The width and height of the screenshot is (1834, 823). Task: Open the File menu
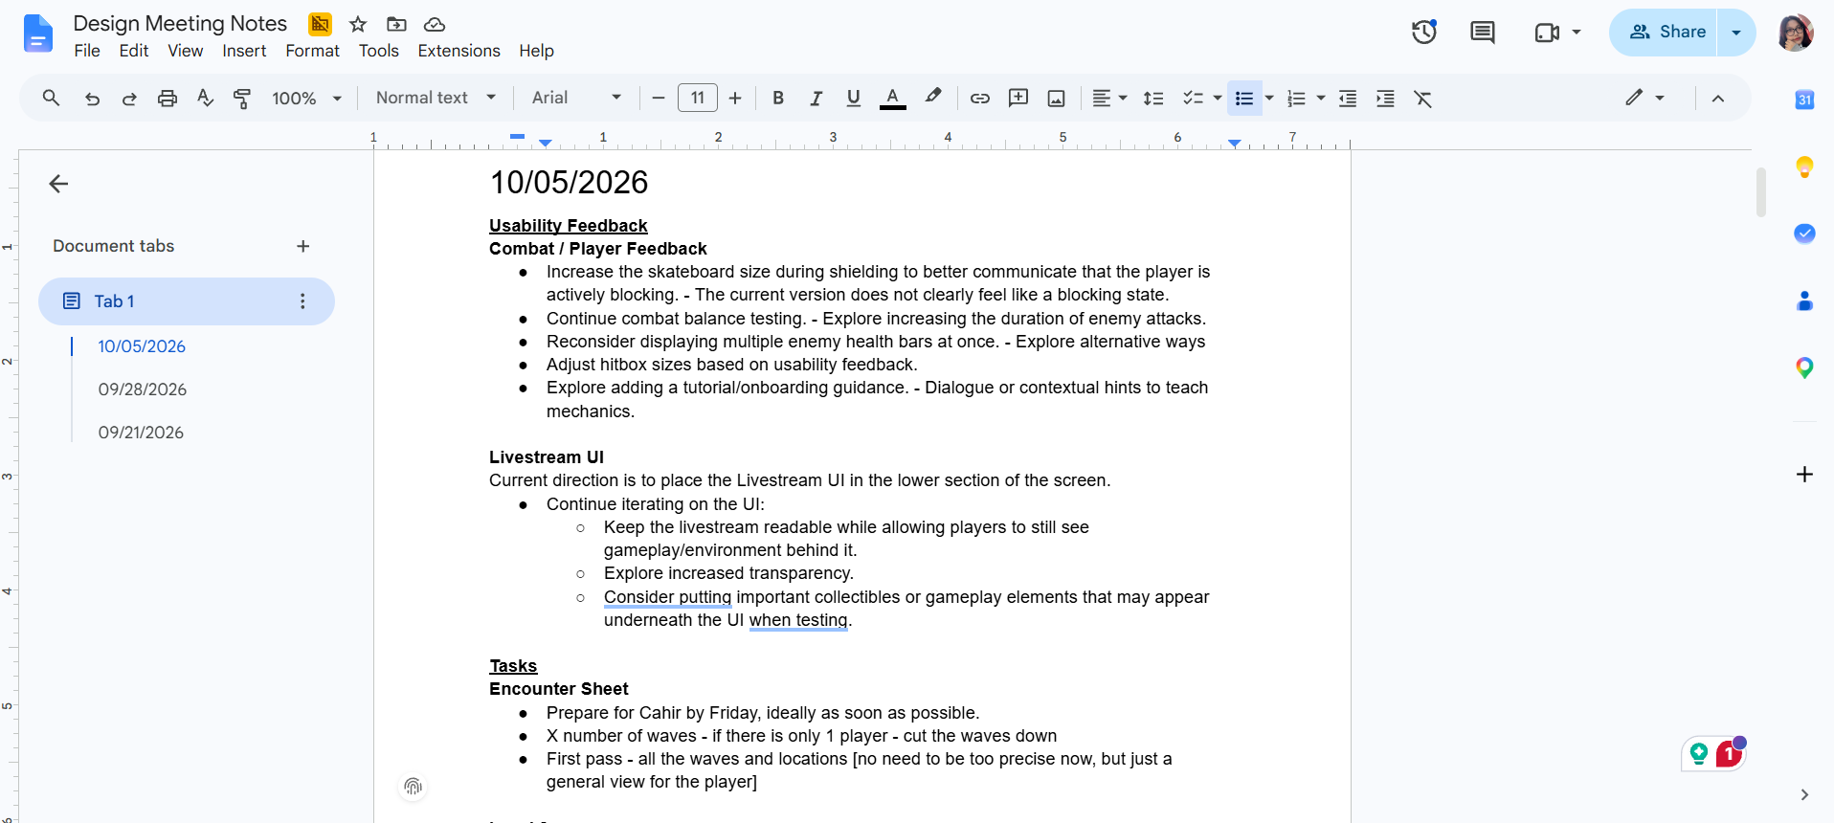pyautogui.click(x=87, y=51)
